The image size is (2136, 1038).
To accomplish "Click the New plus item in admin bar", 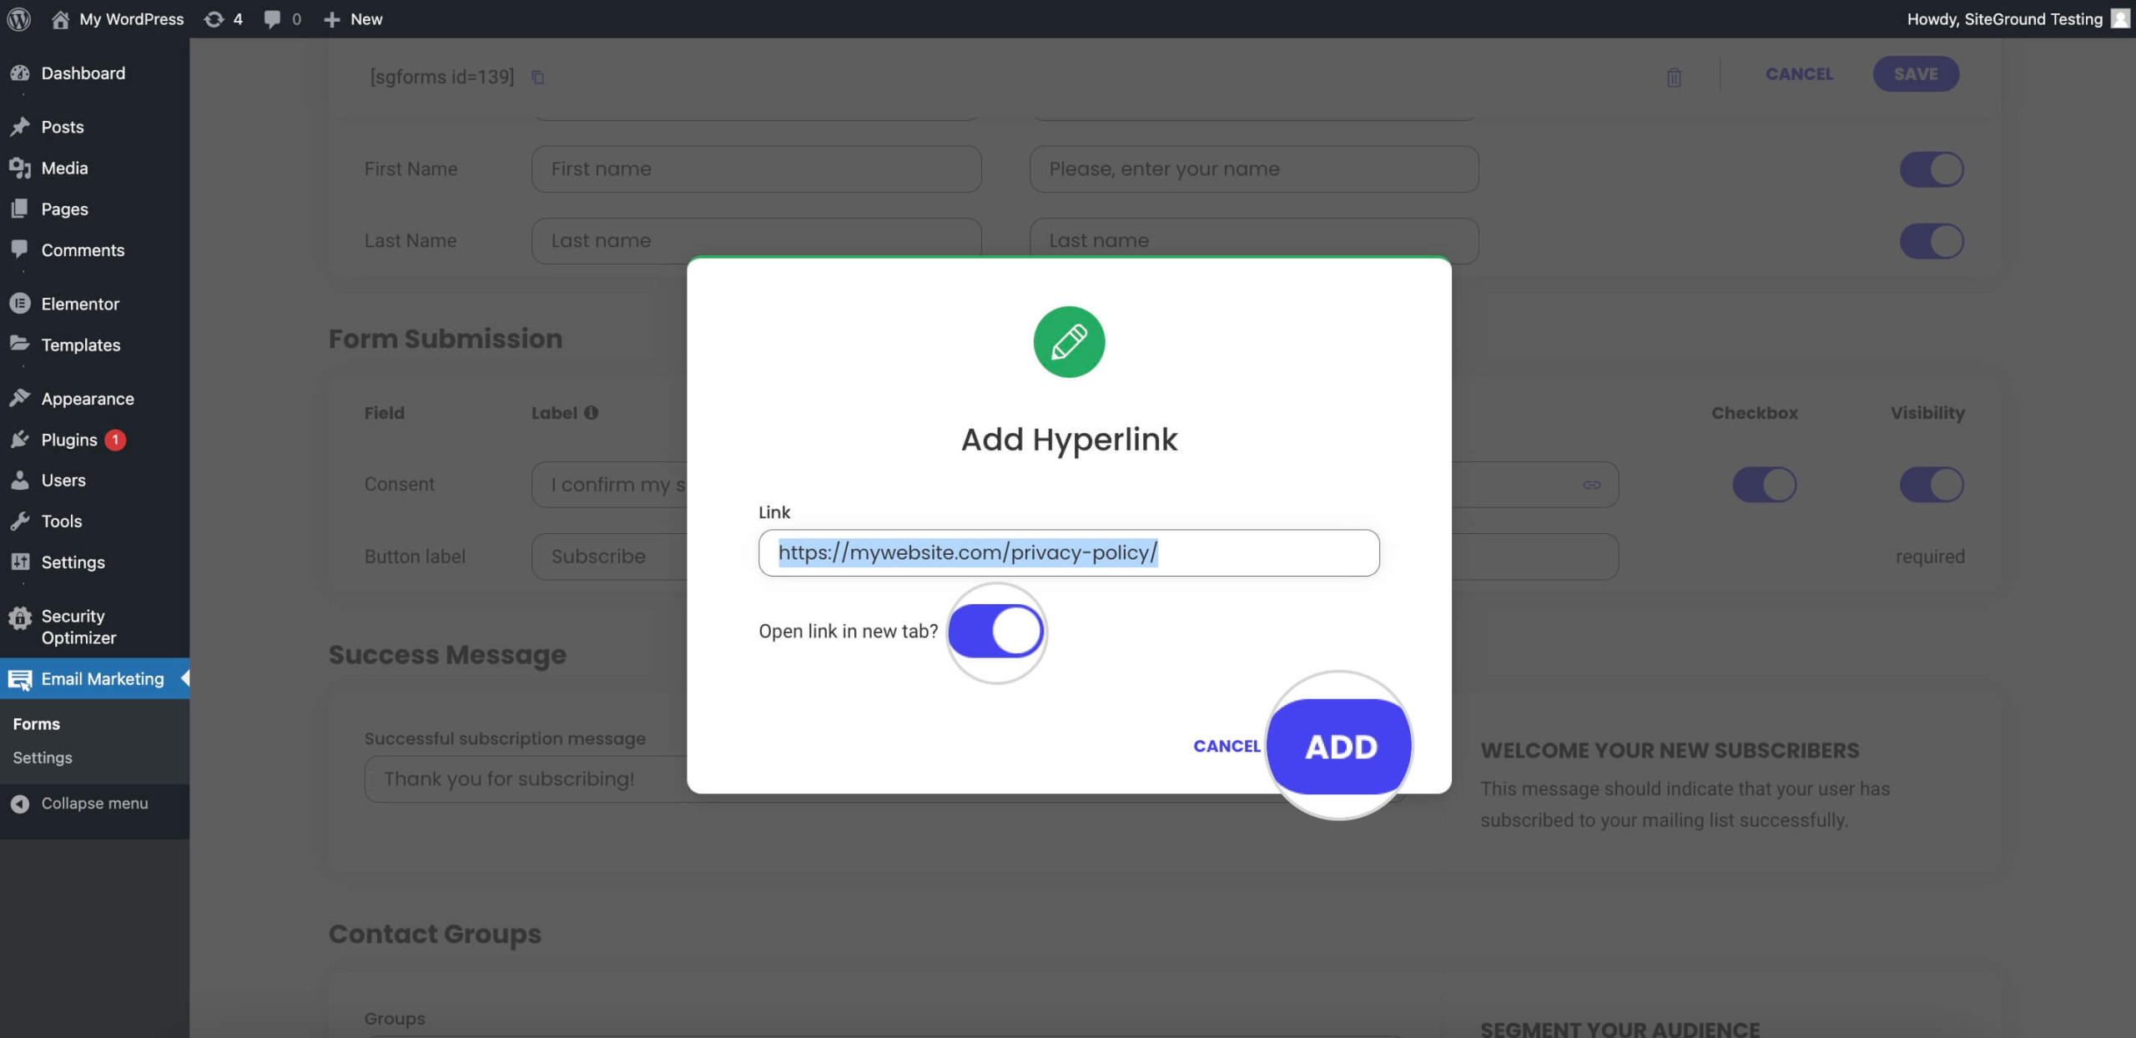I will pyautogui.click(x=353, y=18).
